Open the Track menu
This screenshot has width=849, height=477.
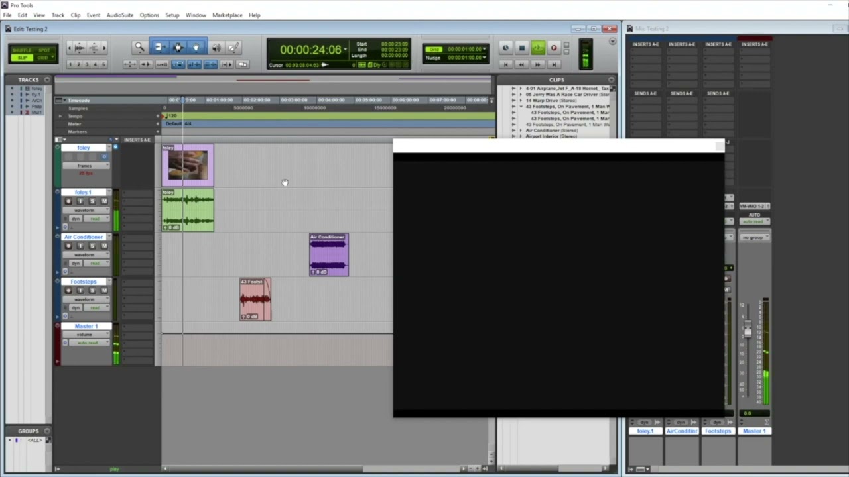click(58, 15)
